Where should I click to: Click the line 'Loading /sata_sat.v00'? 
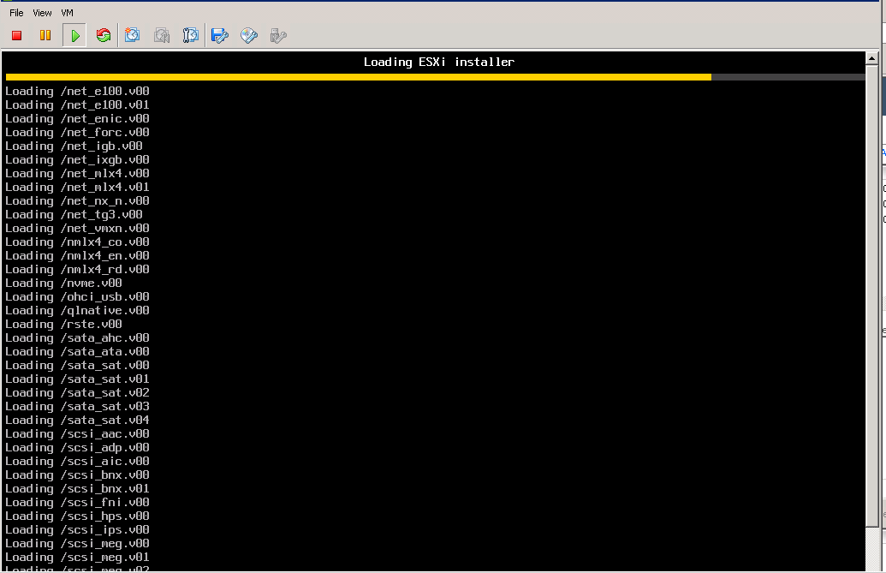coord(77,365)
